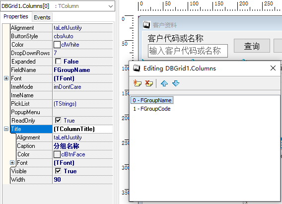Click the Title Font (TFont) value

point(64,163)
